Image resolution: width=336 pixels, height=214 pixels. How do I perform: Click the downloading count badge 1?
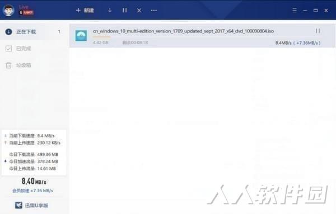click(59, 32)
